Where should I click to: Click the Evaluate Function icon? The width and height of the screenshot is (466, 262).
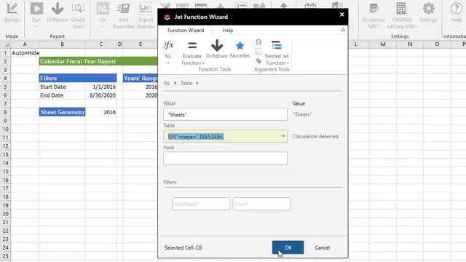pyautogui.click(x=192, y=45)
